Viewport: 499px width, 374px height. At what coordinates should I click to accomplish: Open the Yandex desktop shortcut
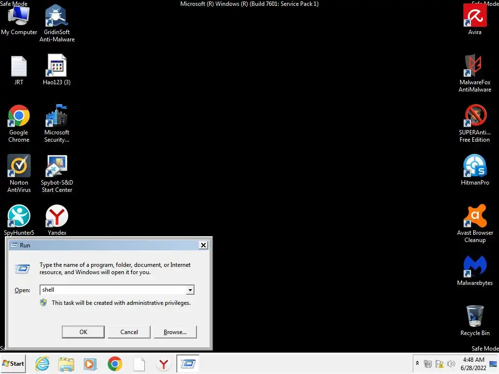coord(57,220)
